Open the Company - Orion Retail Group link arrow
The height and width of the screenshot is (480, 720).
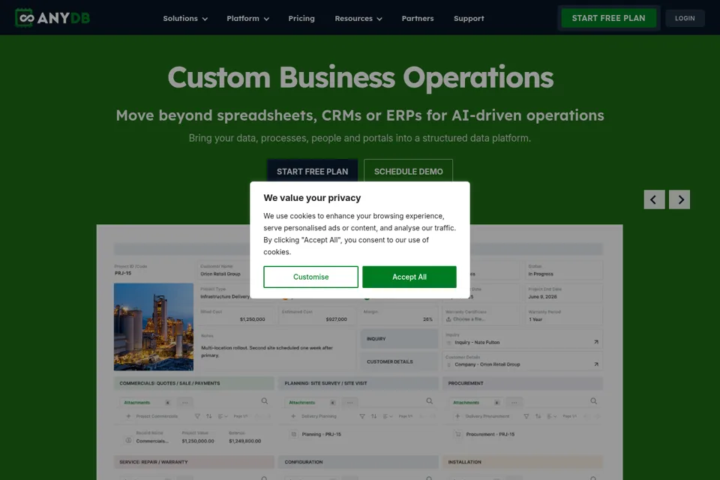[x=596, y=364]
